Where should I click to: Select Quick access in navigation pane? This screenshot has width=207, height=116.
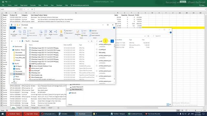coord(17,46)
